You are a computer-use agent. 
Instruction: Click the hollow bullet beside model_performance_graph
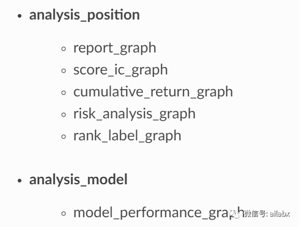pos(64,214)
